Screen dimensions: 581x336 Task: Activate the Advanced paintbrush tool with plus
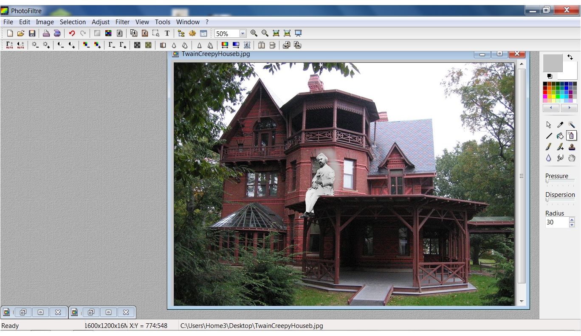tap(560, 147)
